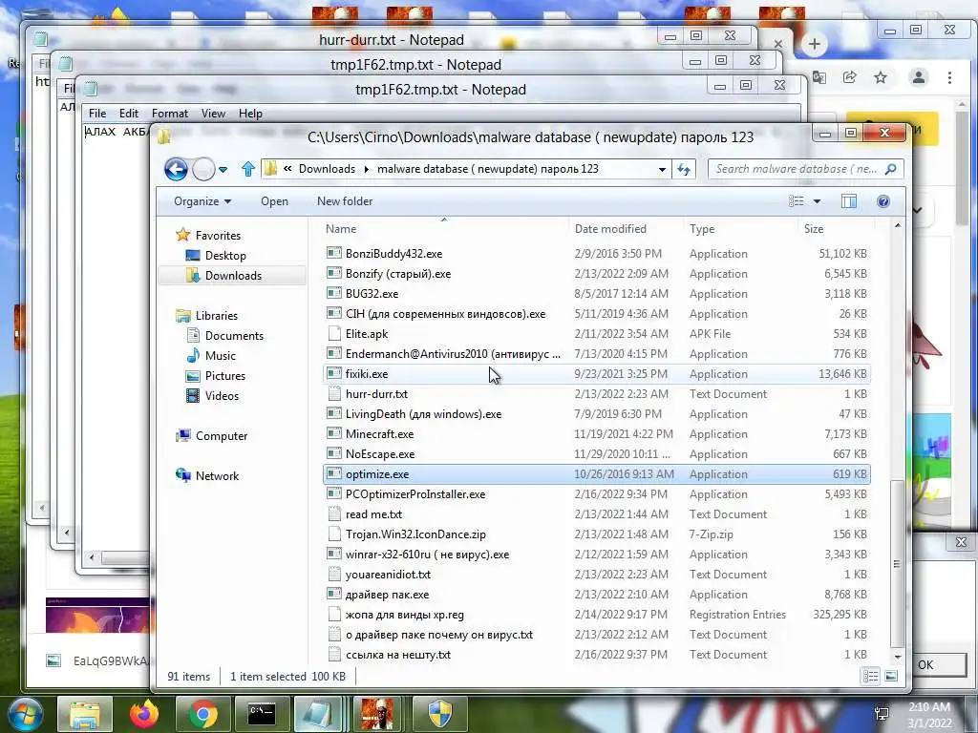This screenshot has height=733, width=978.
Task: Toggle the preview pane
Action: coord(849,201)
